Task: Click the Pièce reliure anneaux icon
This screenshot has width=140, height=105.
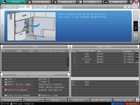Action: tap(6, 96)
